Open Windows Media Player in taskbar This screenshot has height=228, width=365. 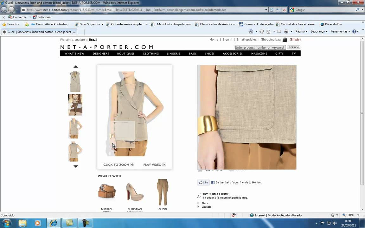pyautogui.click(x=37, y=223)
